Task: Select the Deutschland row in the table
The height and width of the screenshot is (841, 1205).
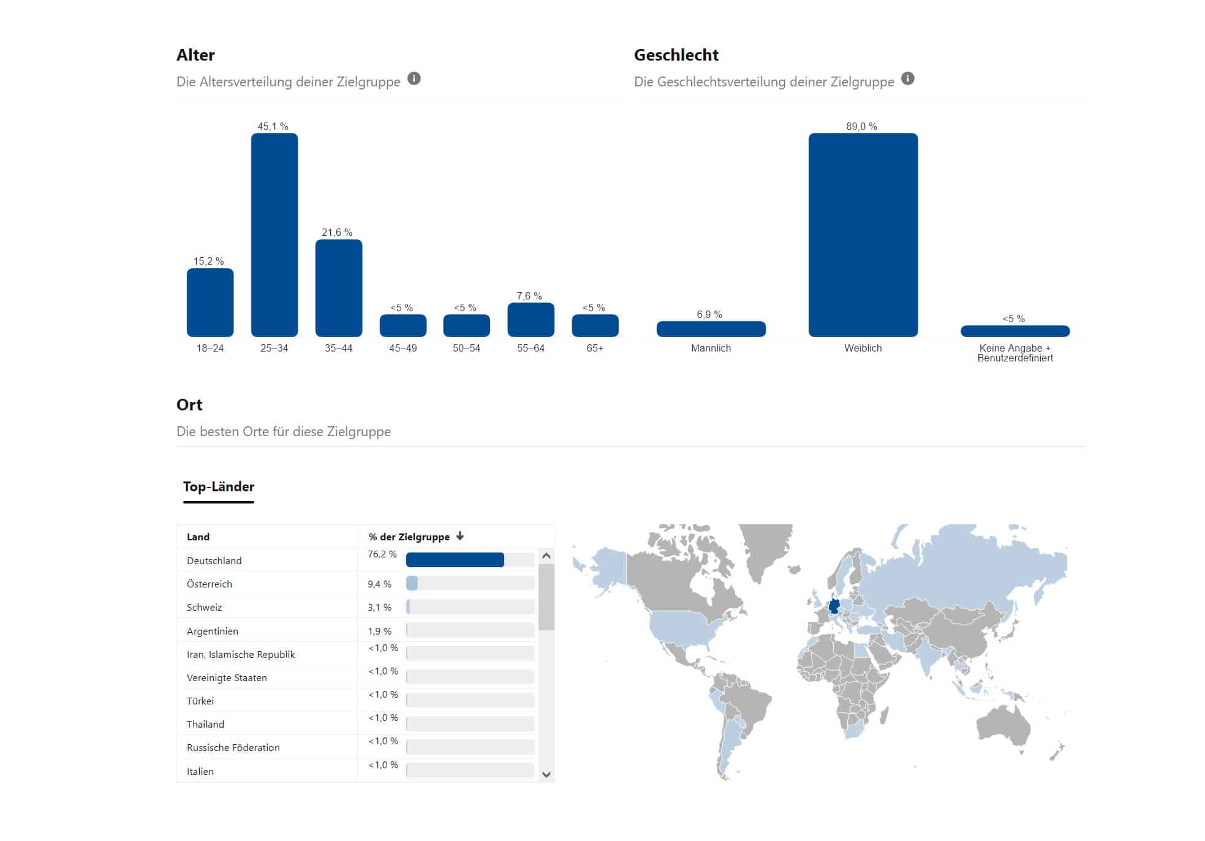Action: (x=214, y=560)
